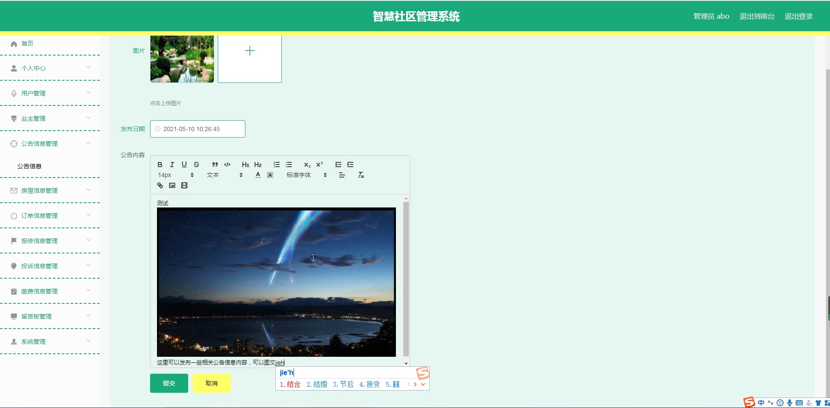
Task: Submit the form with 提交 button
Action: pos(169,383)
